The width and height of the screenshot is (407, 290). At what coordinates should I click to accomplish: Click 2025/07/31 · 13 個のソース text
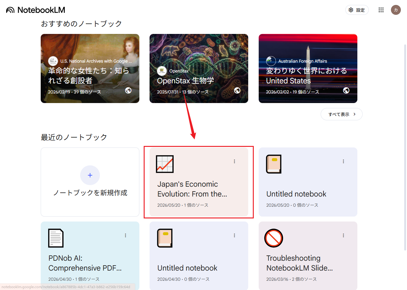tap(183, 92)
